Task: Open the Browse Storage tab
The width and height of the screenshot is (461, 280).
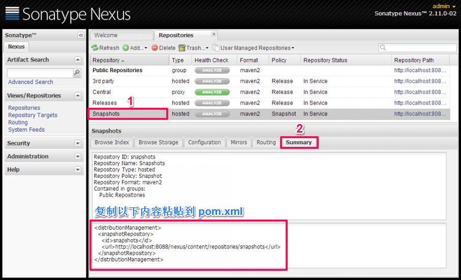Action: pyautogui.click(x=159, y=142)
